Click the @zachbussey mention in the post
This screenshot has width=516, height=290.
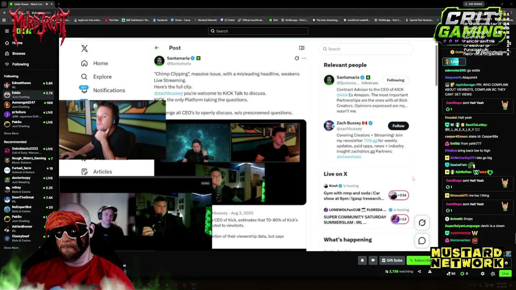click(168, 93)
